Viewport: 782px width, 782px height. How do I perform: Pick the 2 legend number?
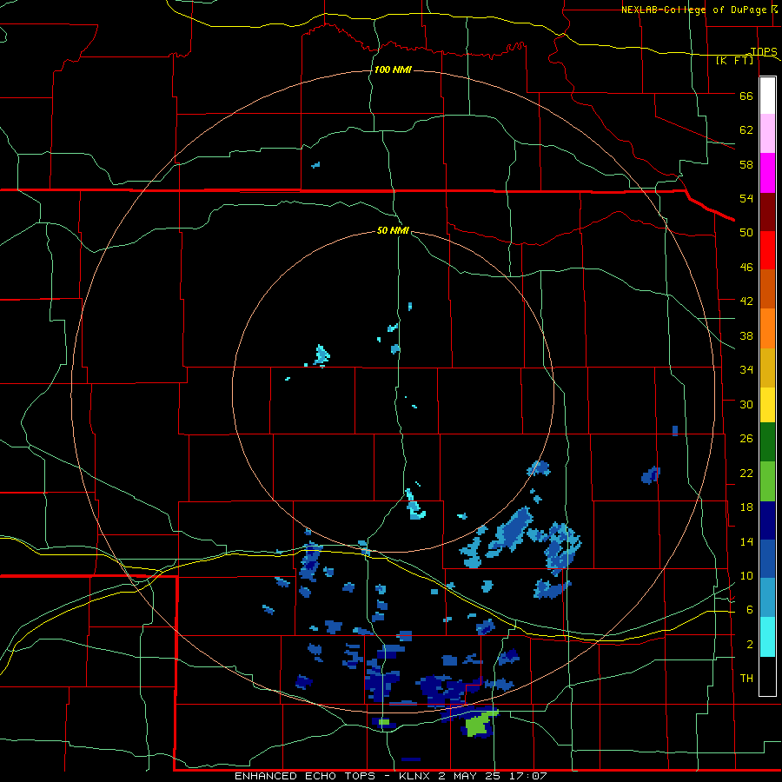pyautogui.click(x=749, y=644)
